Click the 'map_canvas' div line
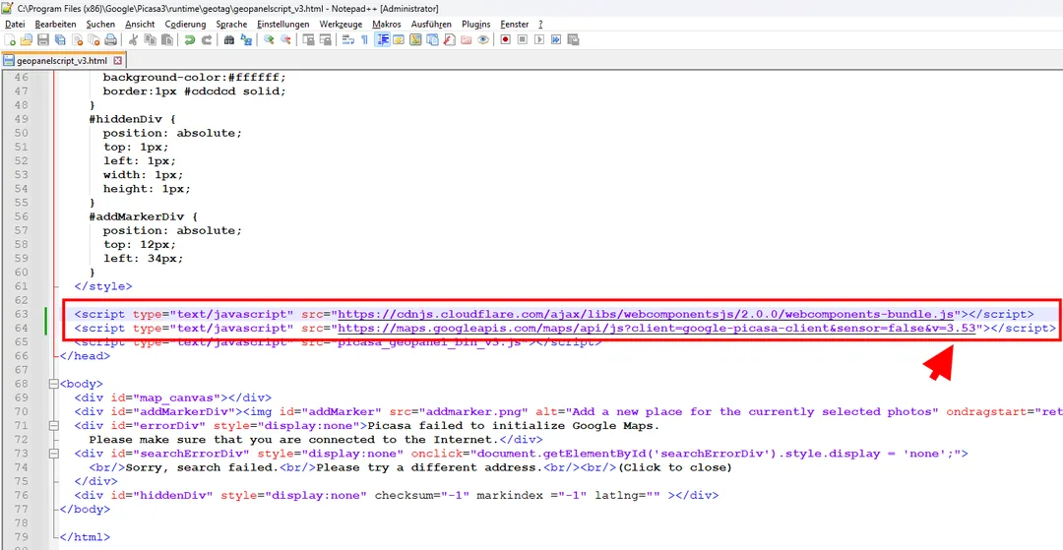Viewport: 1063px width, 550px height. (173, 397)
